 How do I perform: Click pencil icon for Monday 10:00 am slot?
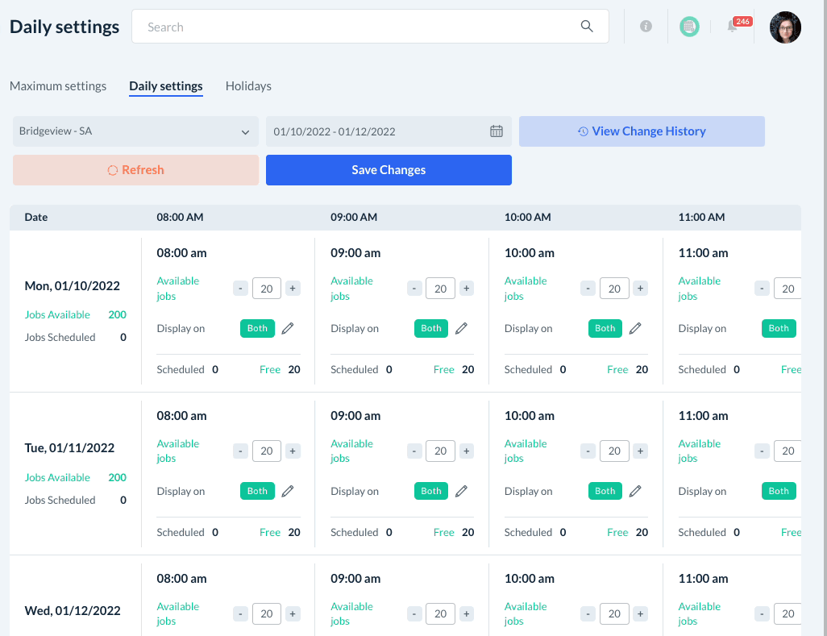(x=635, y=328)
